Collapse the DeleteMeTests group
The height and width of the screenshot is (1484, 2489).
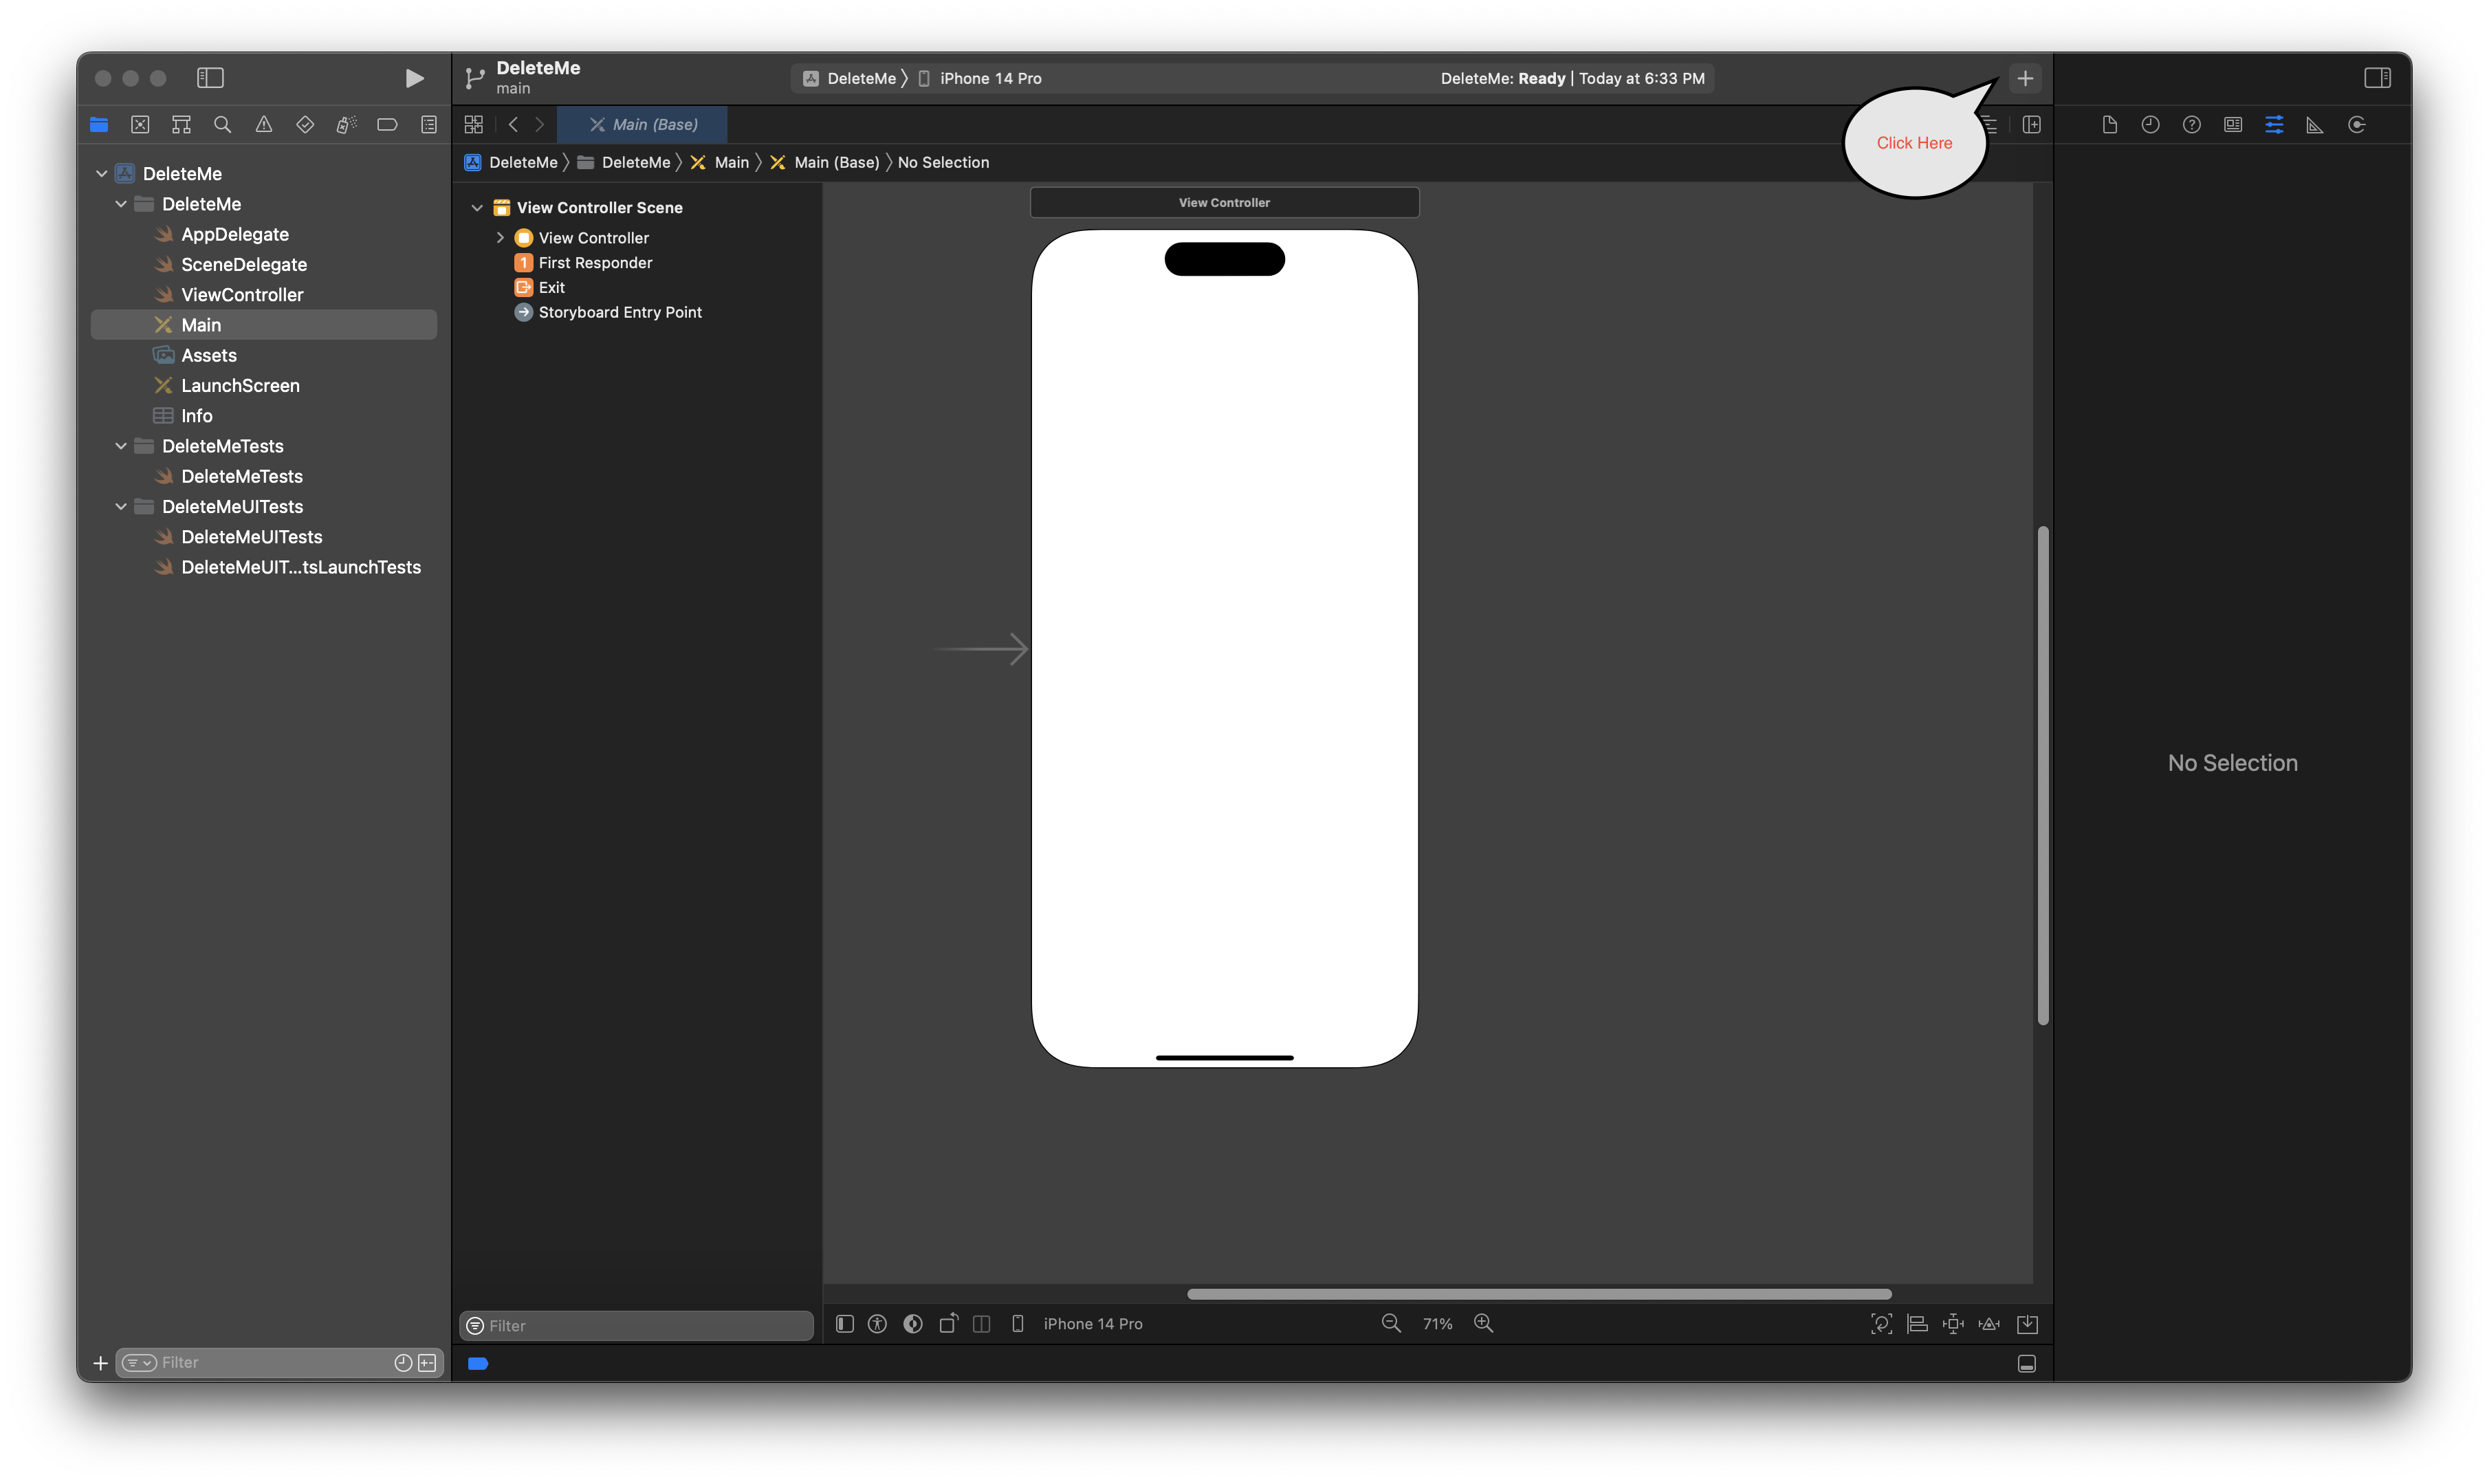[x=120, y=445]
